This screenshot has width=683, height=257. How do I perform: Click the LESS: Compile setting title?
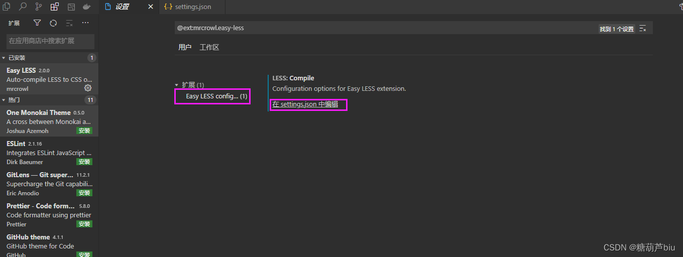(293, 78)
